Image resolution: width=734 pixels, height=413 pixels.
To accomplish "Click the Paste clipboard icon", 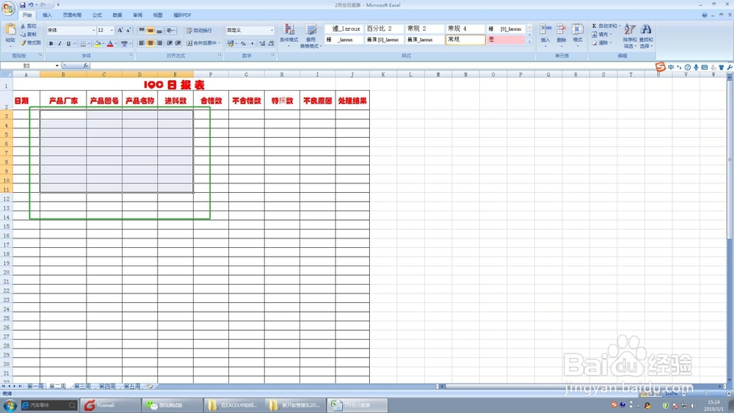I will [10, 29].
